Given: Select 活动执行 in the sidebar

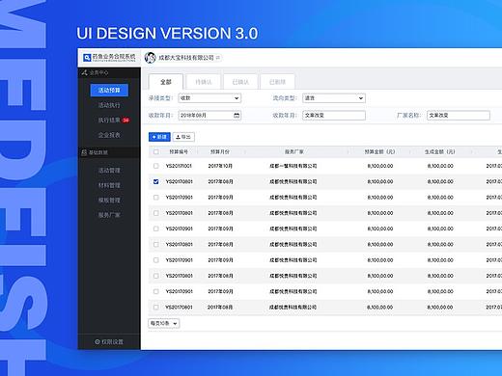Looking at the screenshot, I should 109,105.
